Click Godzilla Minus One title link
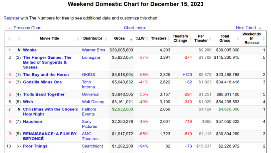Image resolution: width=271 pixels, height=153 pixels. (42, 82)
